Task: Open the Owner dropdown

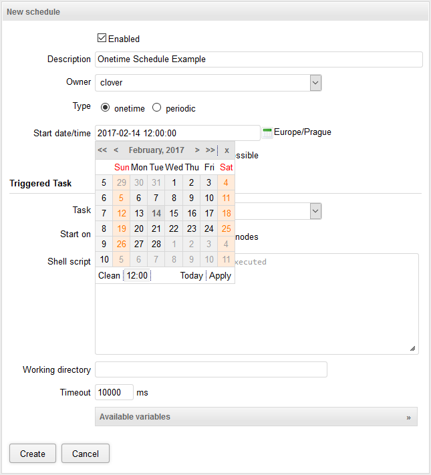Action: (x=316, y=83)
